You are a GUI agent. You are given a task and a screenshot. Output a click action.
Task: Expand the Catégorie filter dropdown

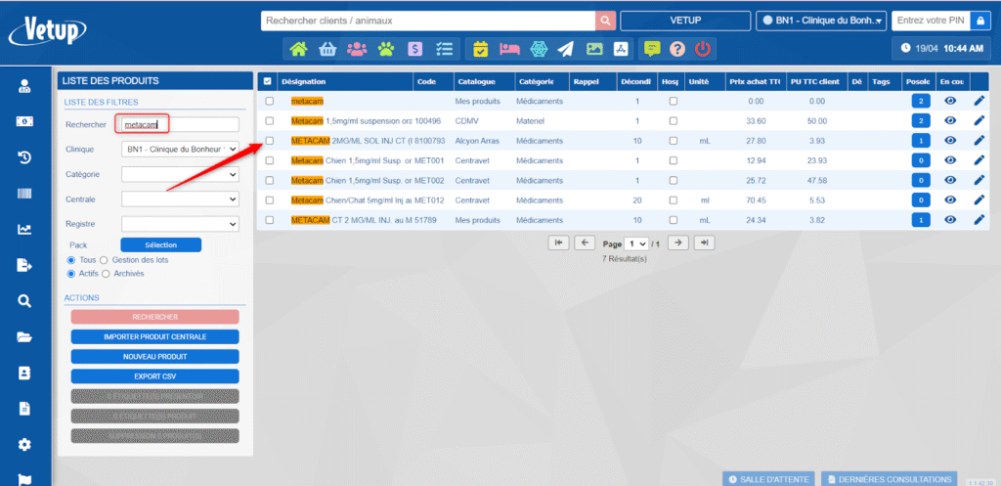click(x=180, y=174)
